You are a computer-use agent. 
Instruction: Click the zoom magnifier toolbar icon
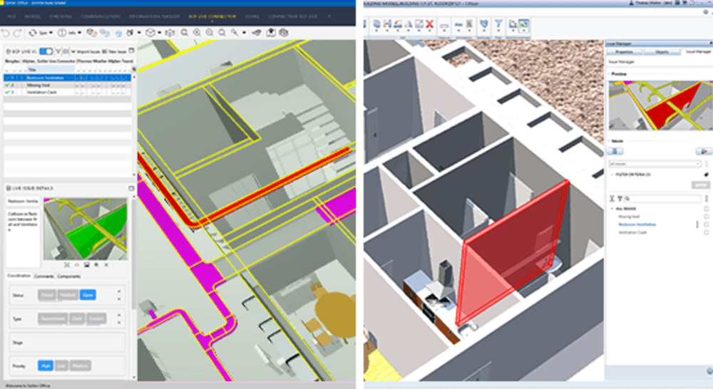pos(184,33)
